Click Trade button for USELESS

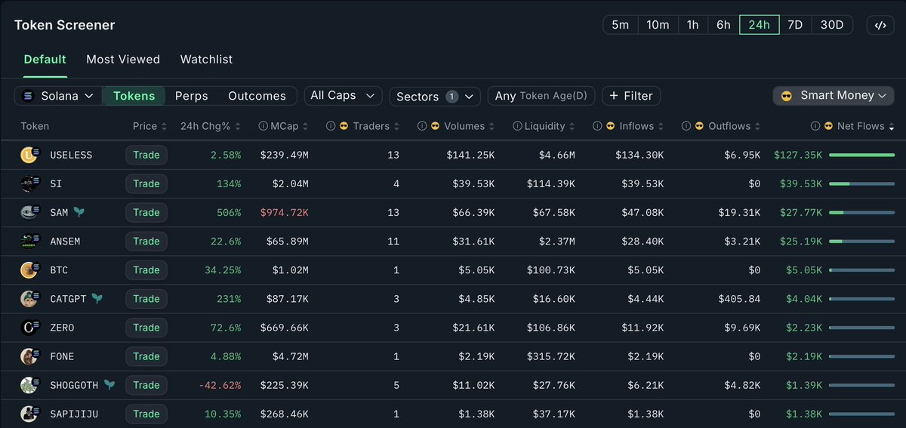[x=146, y=155]
